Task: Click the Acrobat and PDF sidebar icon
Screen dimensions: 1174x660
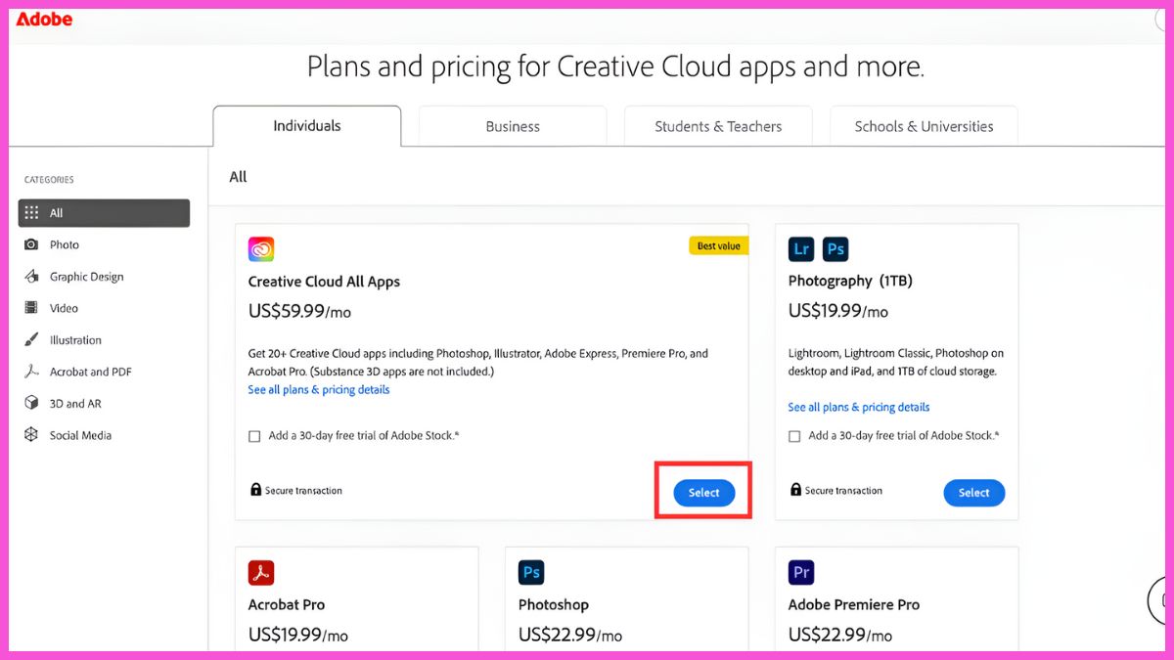Action: click(x=31, y=372)
